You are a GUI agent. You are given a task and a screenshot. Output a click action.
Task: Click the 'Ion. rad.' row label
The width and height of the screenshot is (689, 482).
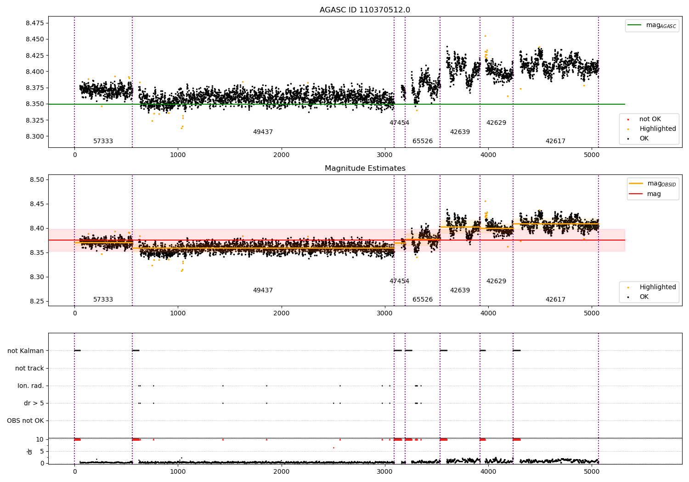pos(31,386)
